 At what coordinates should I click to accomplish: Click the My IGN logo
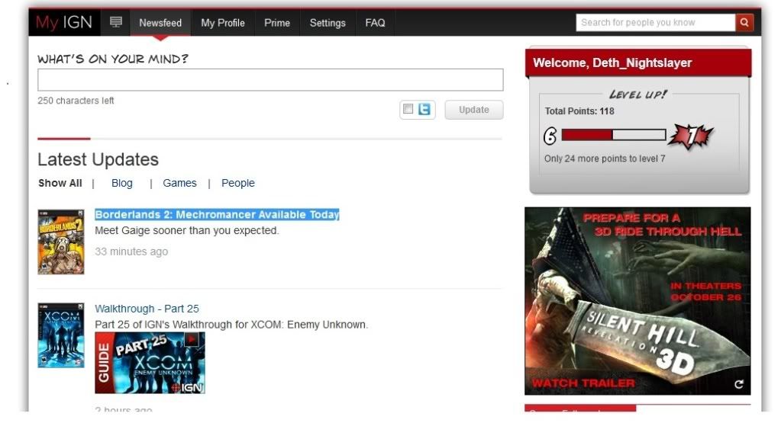pyautogui.click(x=64, y=22)
